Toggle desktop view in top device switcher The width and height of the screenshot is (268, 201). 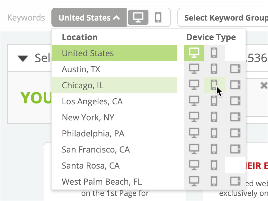[138, 17]
